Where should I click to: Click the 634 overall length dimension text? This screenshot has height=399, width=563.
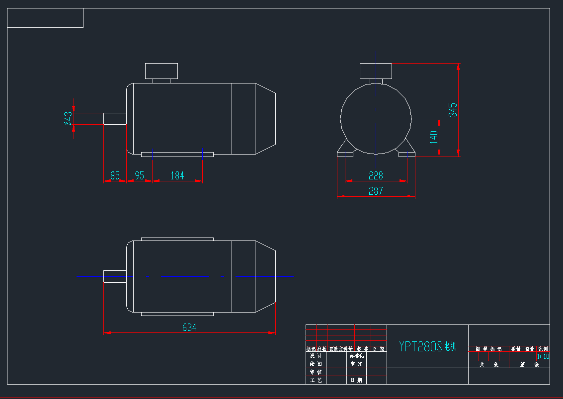tap(189, 327)
